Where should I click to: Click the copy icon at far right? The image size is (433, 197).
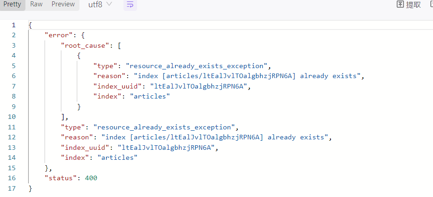tap(431, 5)
